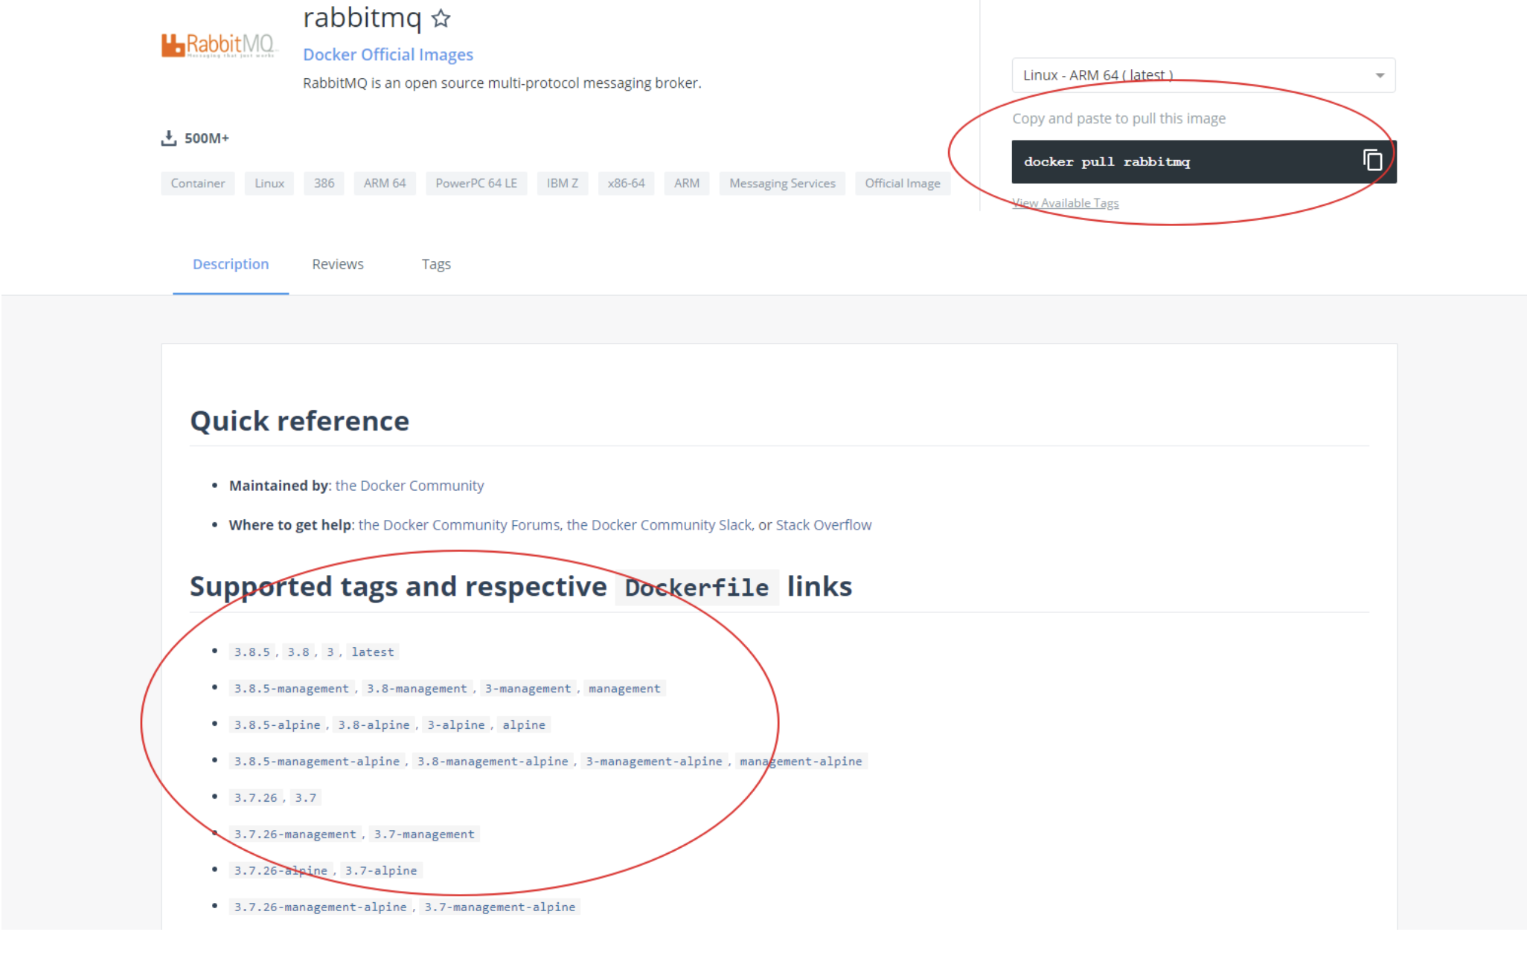Viewport: 1527px width, 955px height.
Task: Switch to the Tags tab
Action: (x=436, y=264)
